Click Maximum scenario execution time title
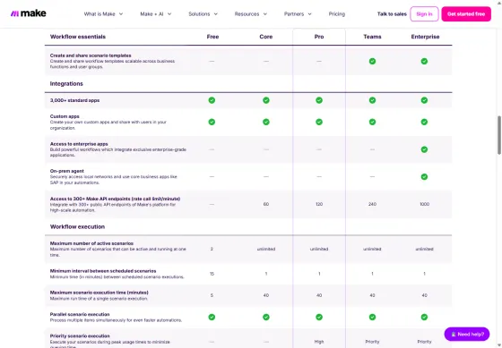This screenshot has height=348, width=502. 99,293
